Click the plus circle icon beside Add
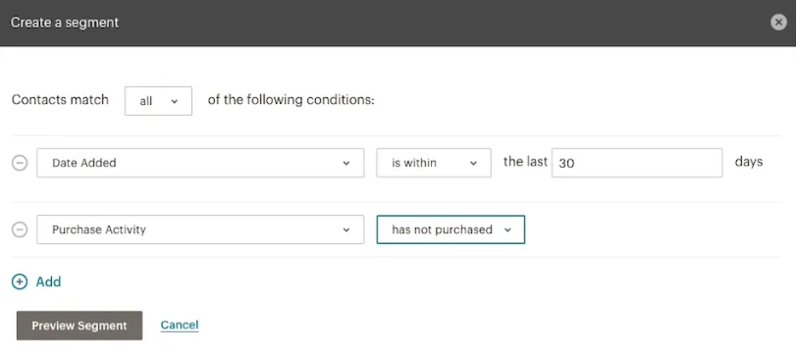 point(20,282)
